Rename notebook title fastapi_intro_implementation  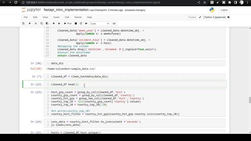pyautogui.click(x=66, y=10)
